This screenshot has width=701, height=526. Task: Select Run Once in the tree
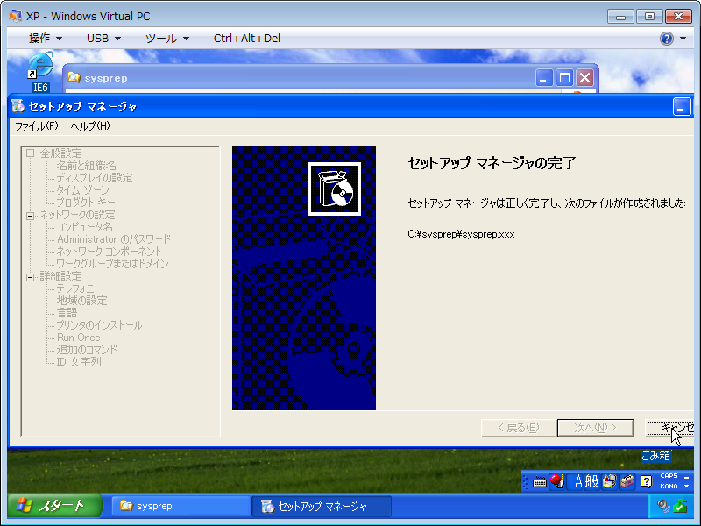pos(79,338)
